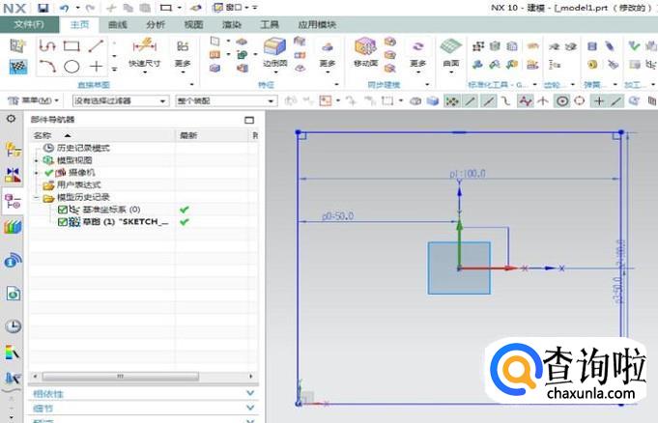Open the selection filter dropdown 没有选择过滤器
The image size is (658, 423).
(x=120, y=100)
